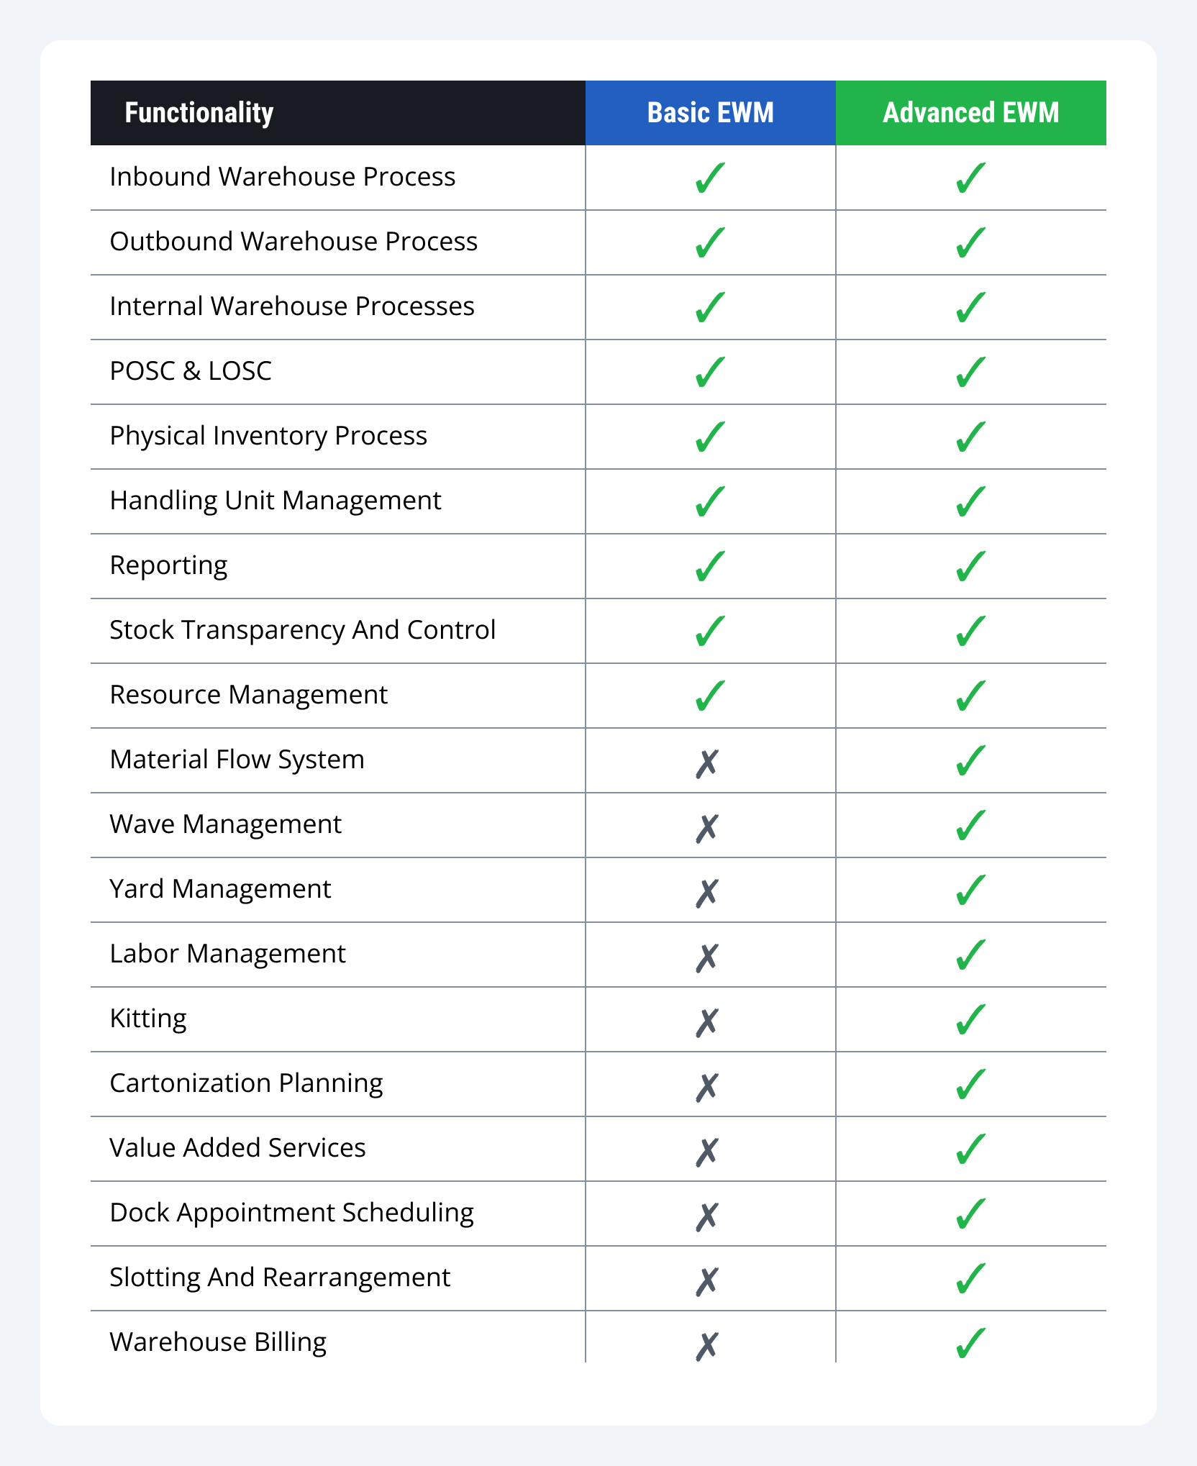Click the Basic EWM checkmark for Inbound Warehouse Process
Image resolution: width=1197 pixels, height=1466 pixels.
click(710, 178)
